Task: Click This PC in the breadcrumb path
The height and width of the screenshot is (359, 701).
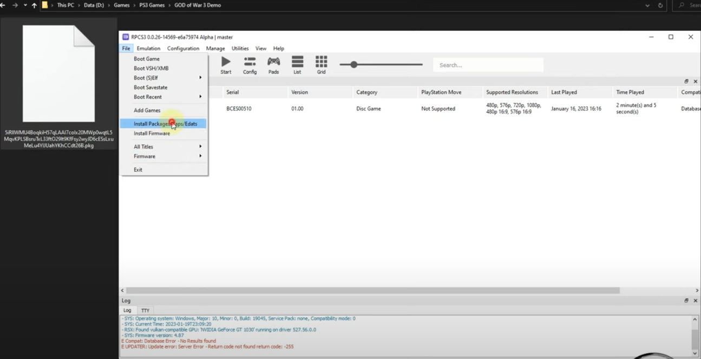Action: click(65, 5)
